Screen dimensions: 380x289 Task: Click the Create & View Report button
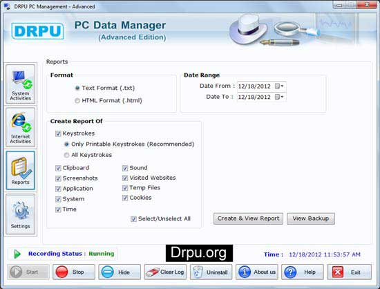(248, 218)
